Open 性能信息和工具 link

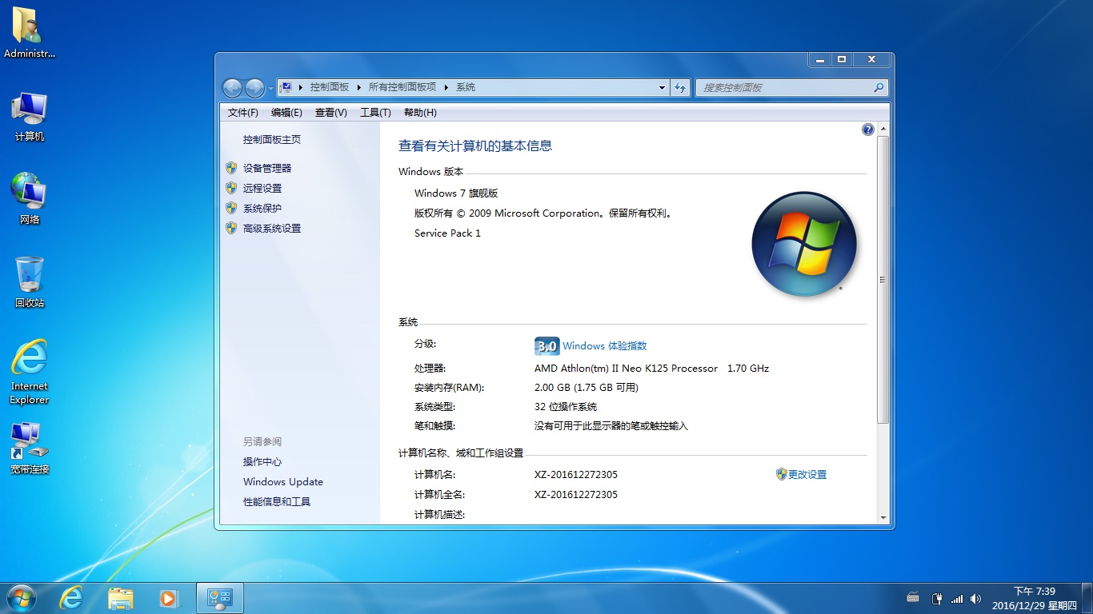[277, 502]
